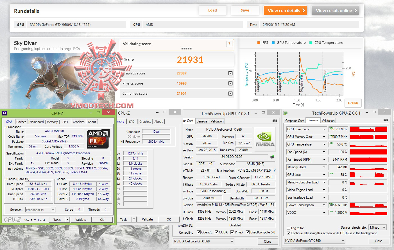Select the Validation tab in GPU-Z Sensors window

(328, 121)
